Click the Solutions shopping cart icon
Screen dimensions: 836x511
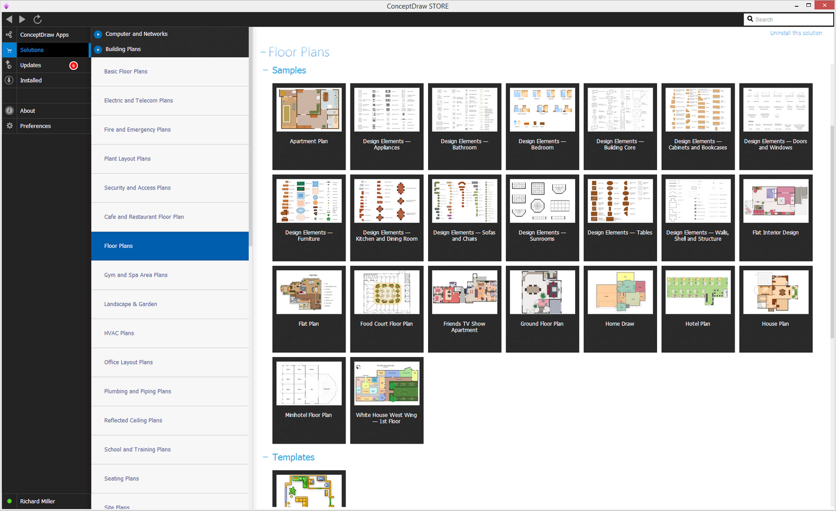pos(9,50)
